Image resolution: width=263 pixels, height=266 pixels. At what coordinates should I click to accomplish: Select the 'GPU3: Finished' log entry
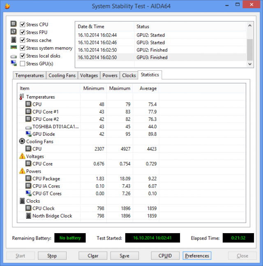(x=161, y=57)
